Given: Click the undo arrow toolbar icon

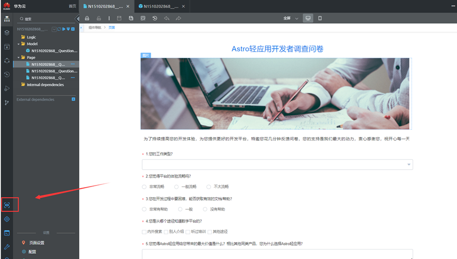Looking at the screenshot, I should click(166, 18).
